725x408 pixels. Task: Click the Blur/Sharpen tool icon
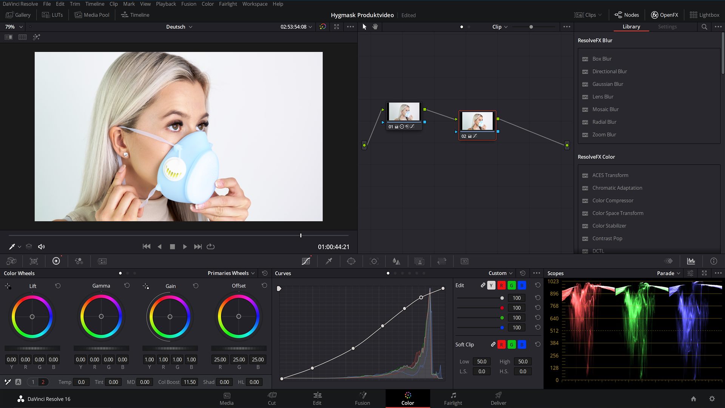(396, 261)
